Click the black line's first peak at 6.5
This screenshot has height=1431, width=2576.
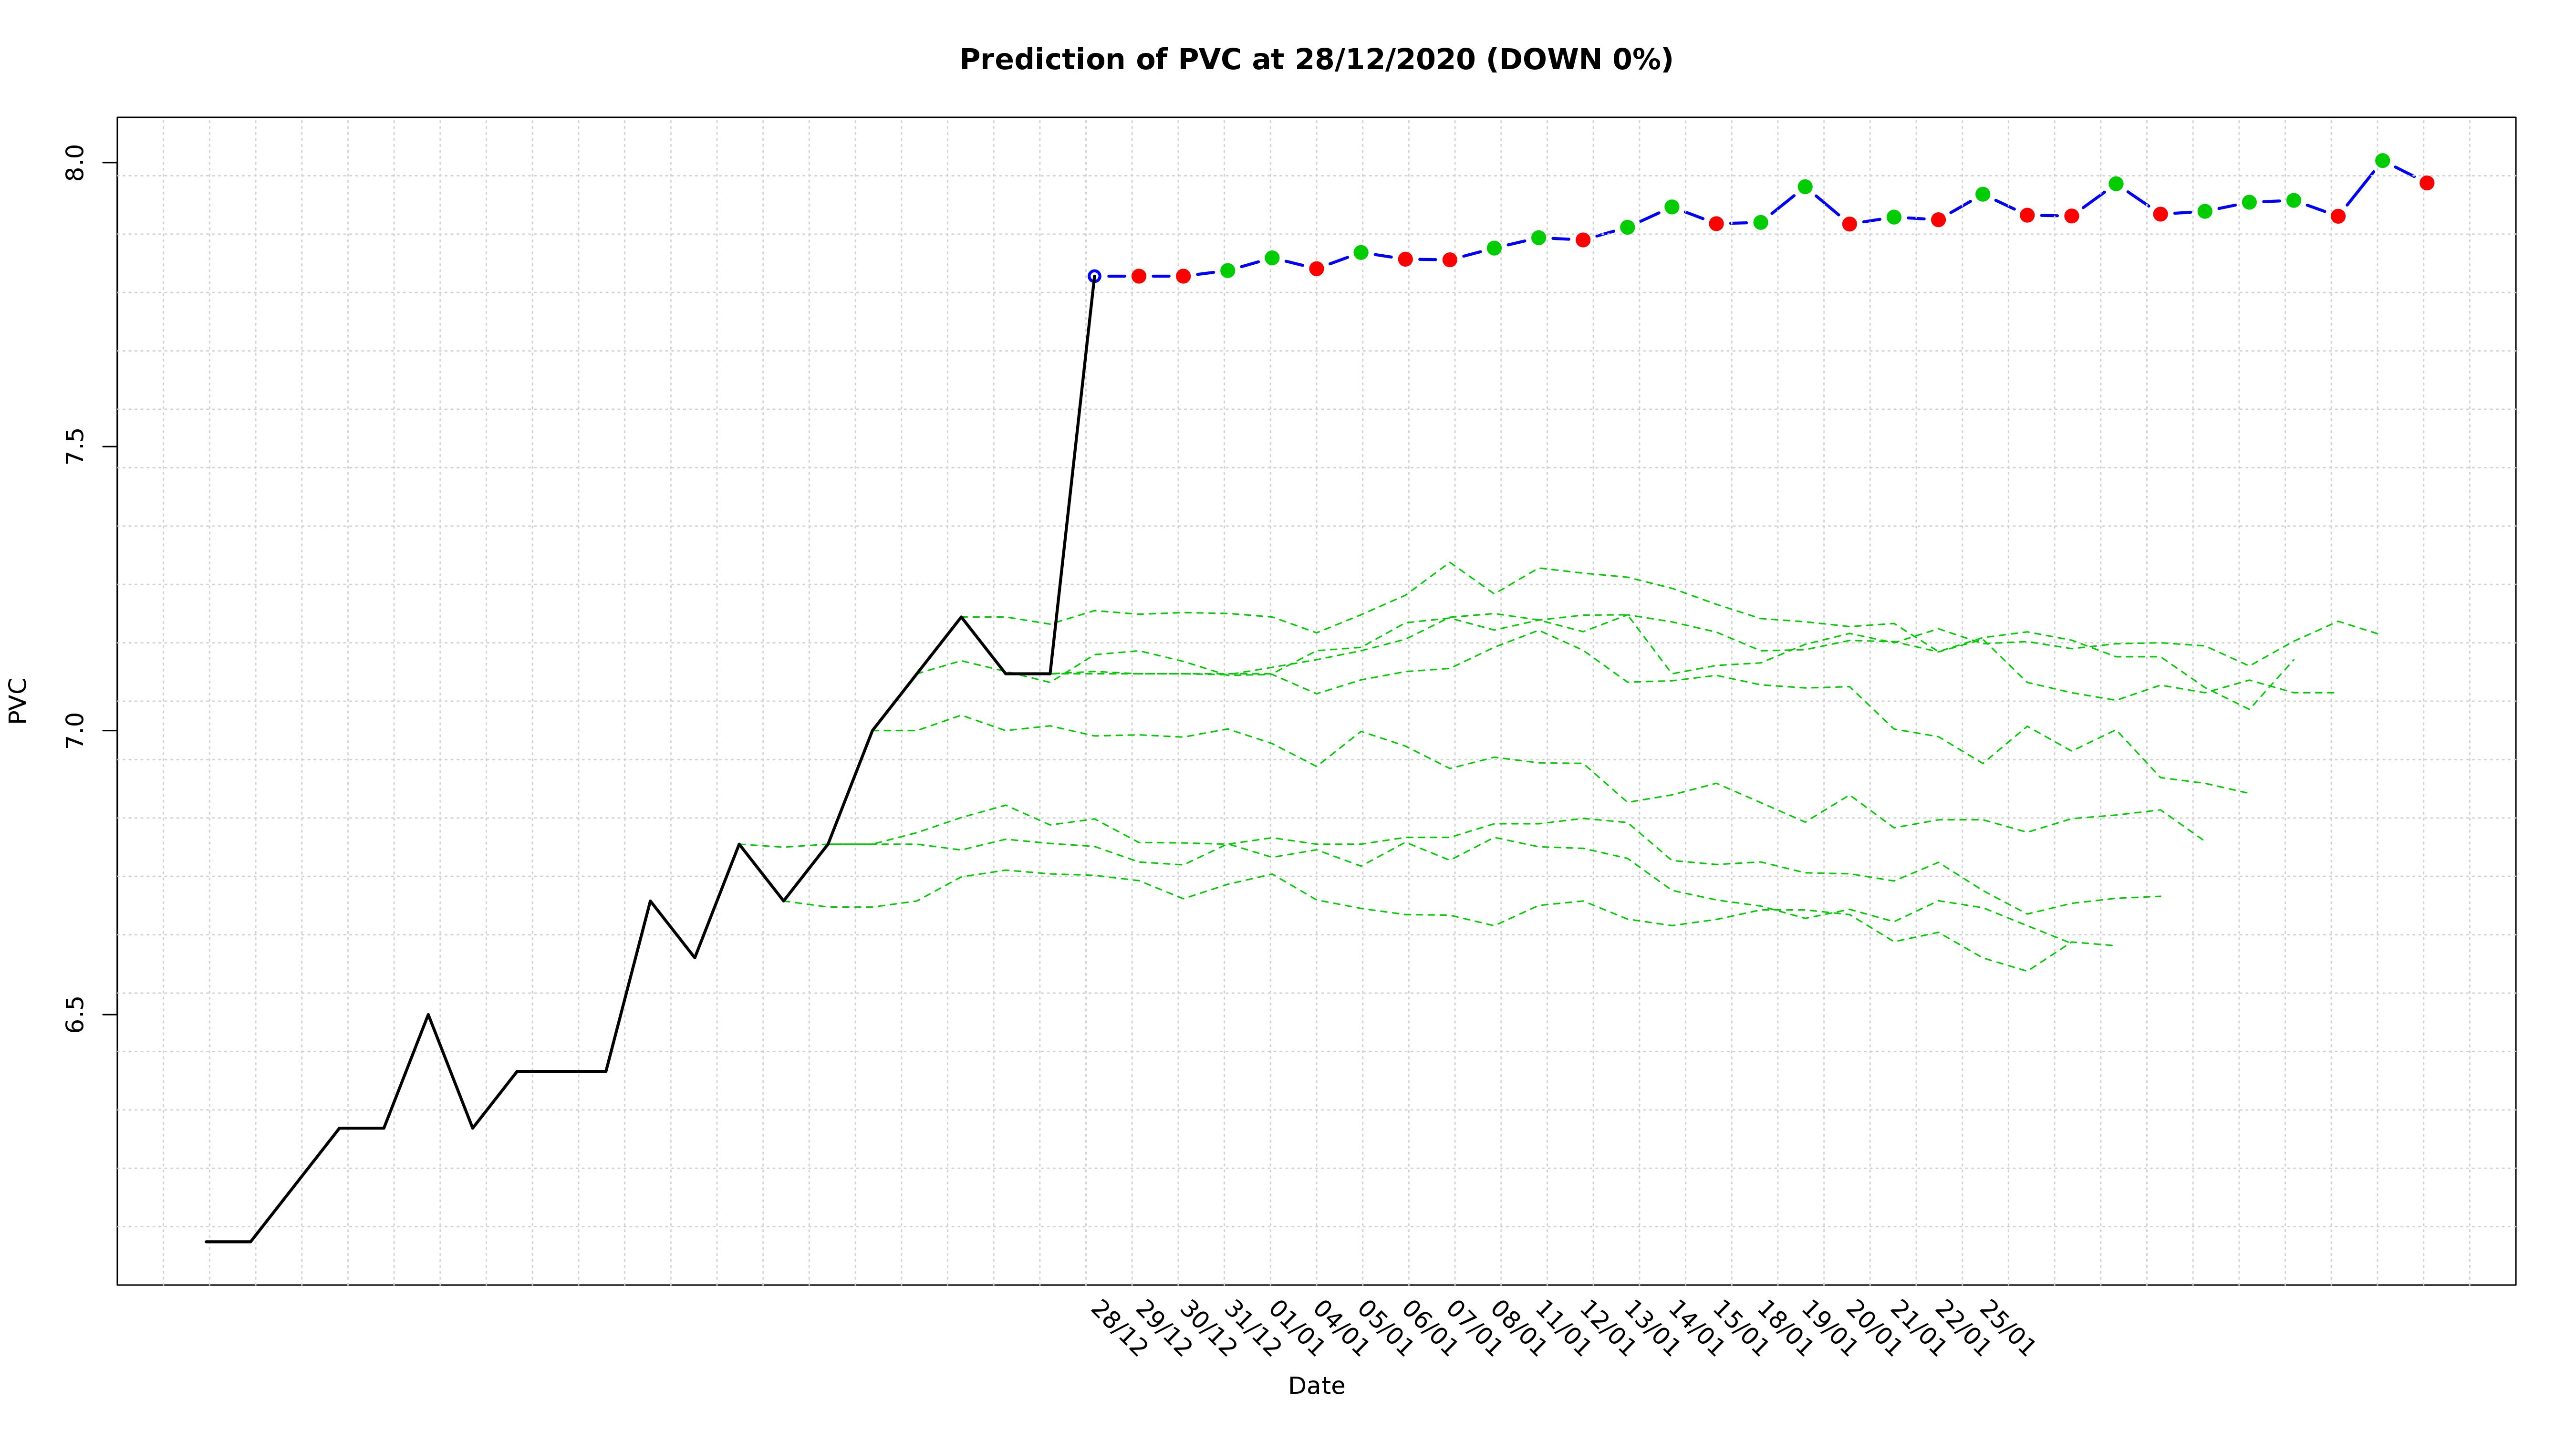pyautogui.click(x=428, y=1015)
